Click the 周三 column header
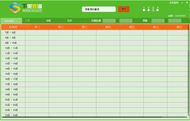This screenshot has height=121, width=190. [84, 27]
